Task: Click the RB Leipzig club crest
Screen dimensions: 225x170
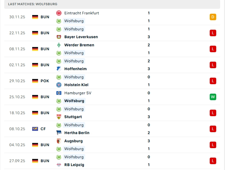Action: click(x=59, y=165)
